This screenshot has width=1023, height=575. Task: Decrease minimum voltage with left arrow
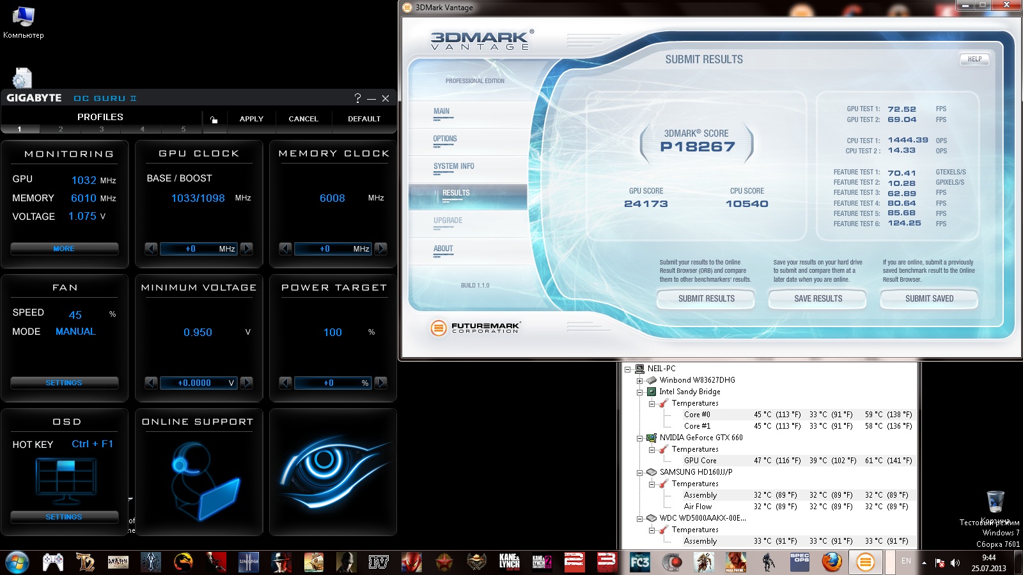(151, 383)
